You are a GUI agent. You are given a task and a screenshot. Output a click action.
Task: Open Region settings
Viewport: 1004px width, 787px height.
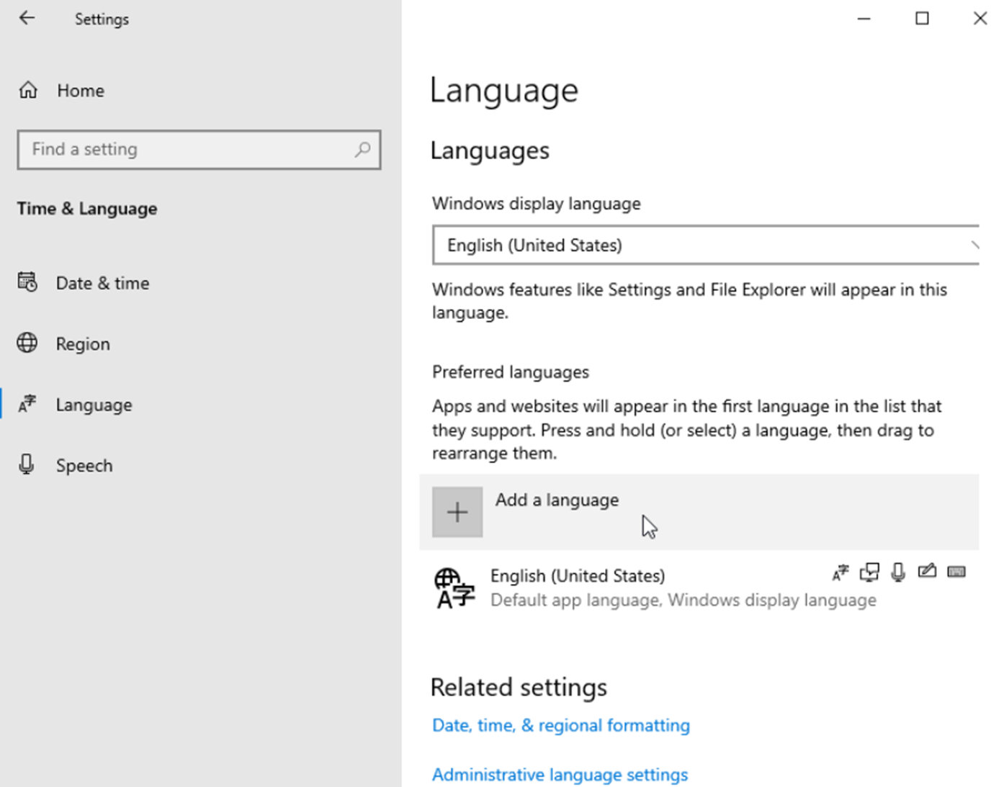tap(83, 344)
